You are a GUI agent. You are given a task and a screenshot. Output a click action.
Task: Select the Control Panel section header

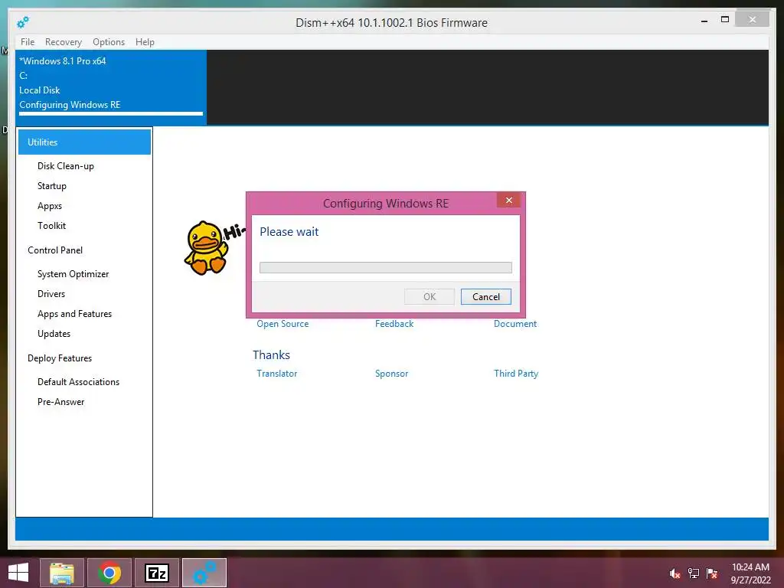click(x=55, y=250)
